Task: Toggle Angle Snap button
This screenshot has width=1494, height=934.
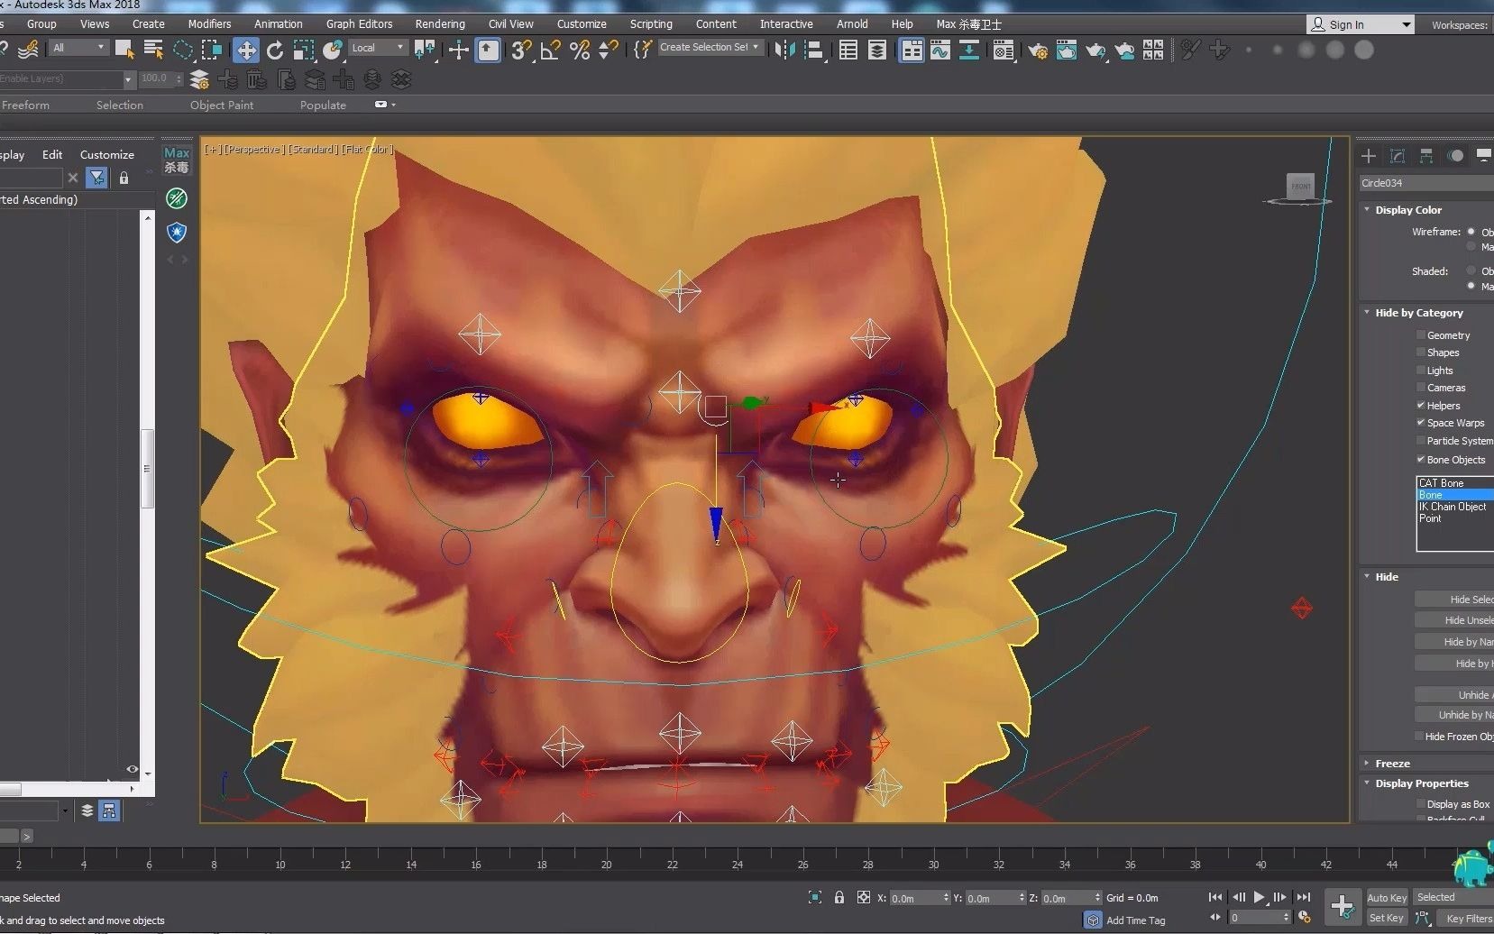Action: (x=550, y=50)
